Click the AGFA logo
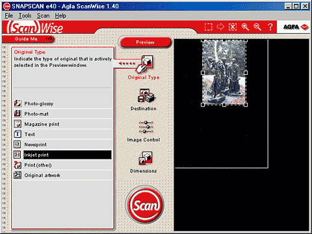 (x=296, y=27)
